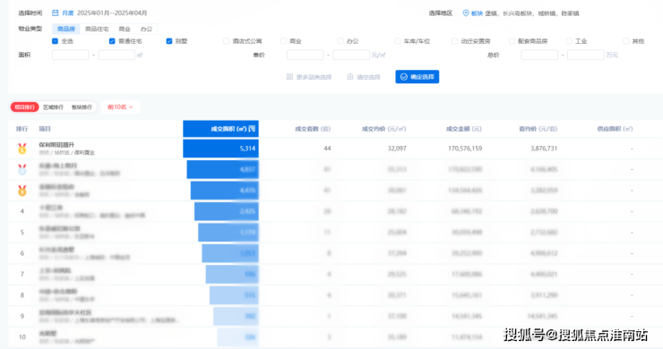Click the silver medal rank 2 icon

22,169
